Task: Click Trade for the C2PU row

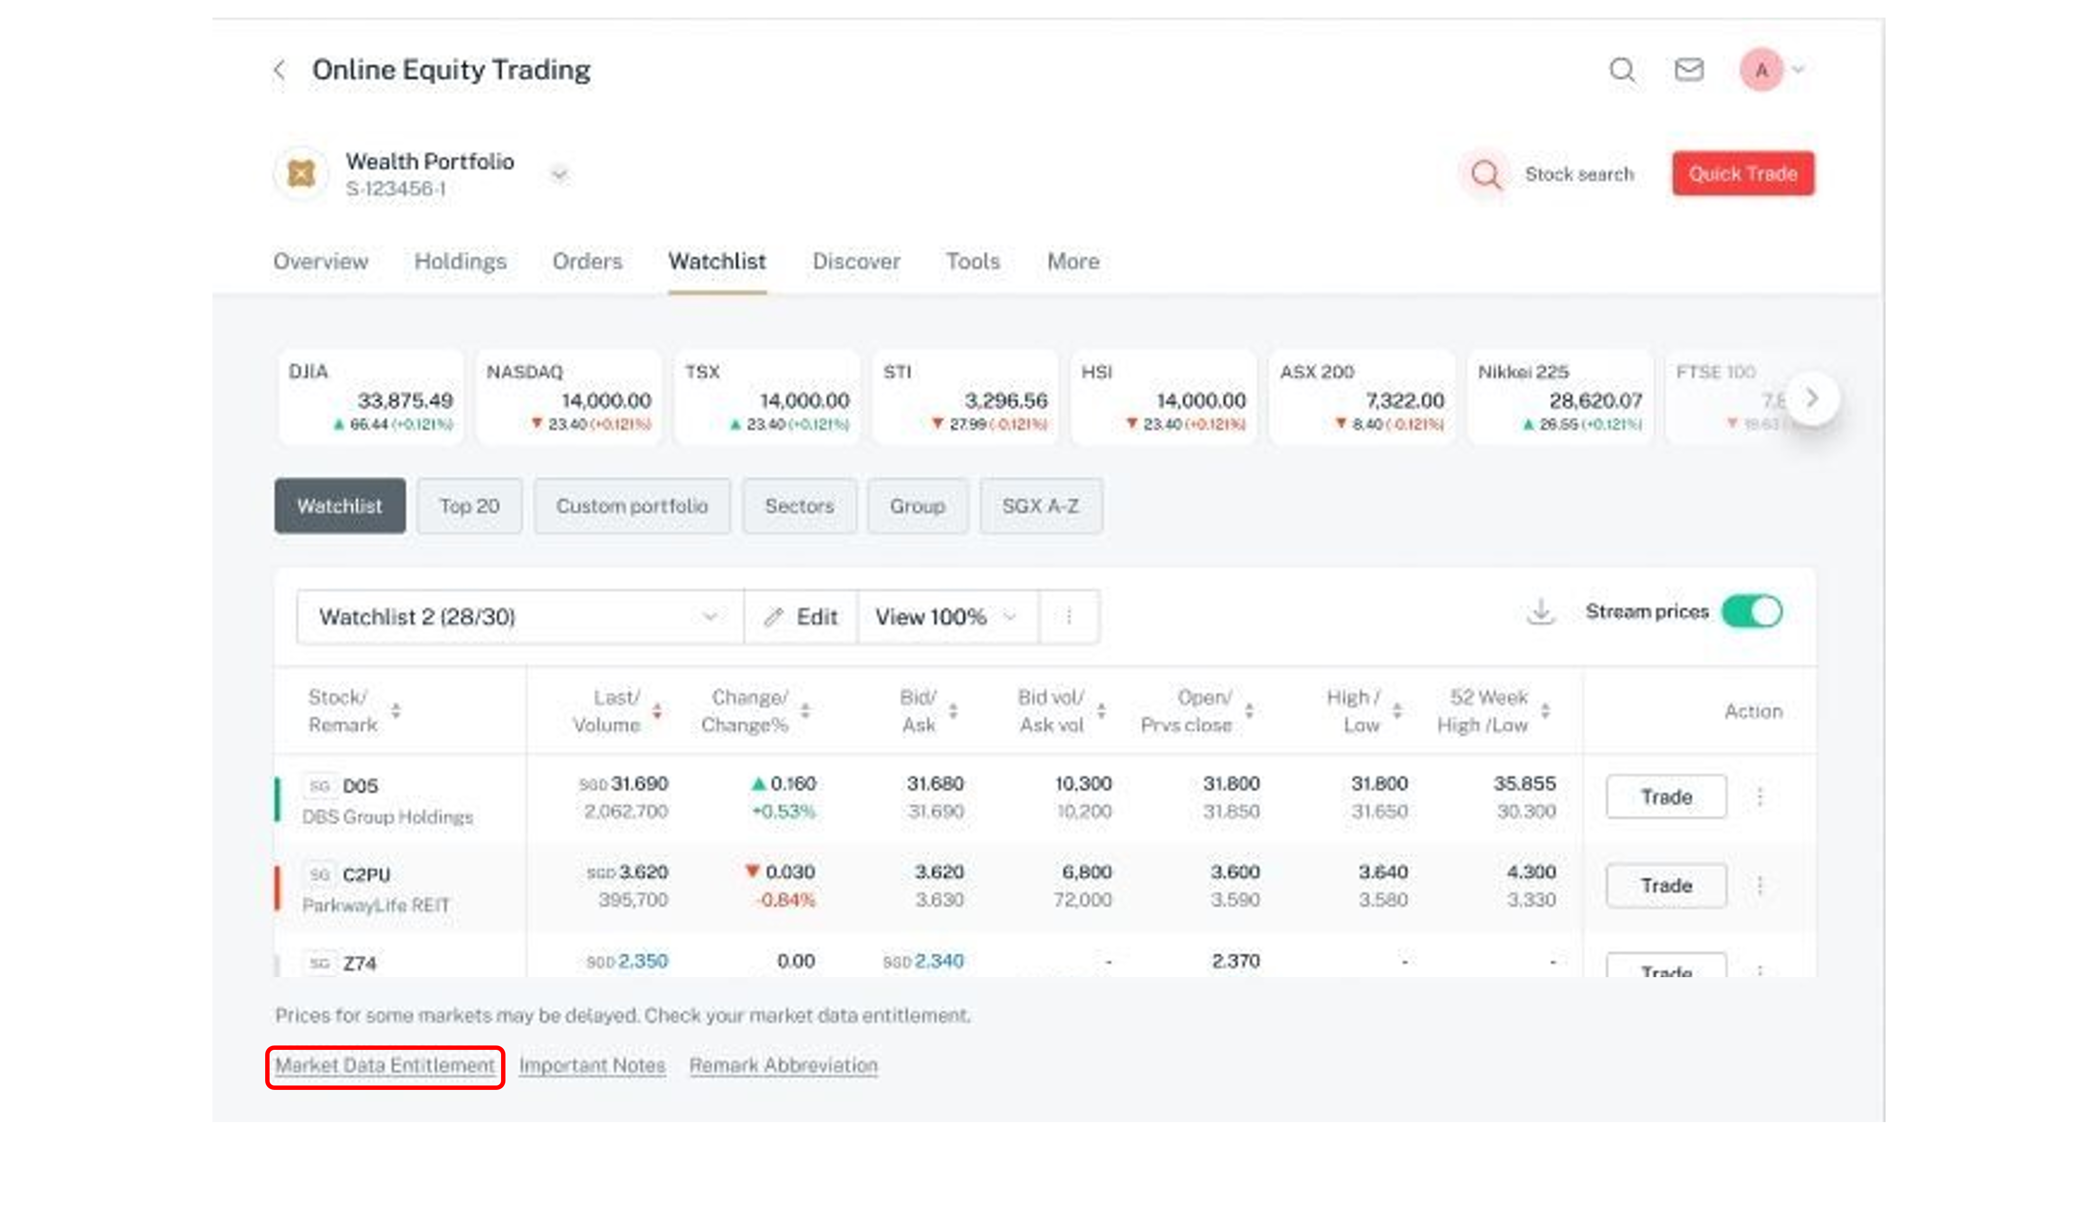Action: coord(1666,885)
